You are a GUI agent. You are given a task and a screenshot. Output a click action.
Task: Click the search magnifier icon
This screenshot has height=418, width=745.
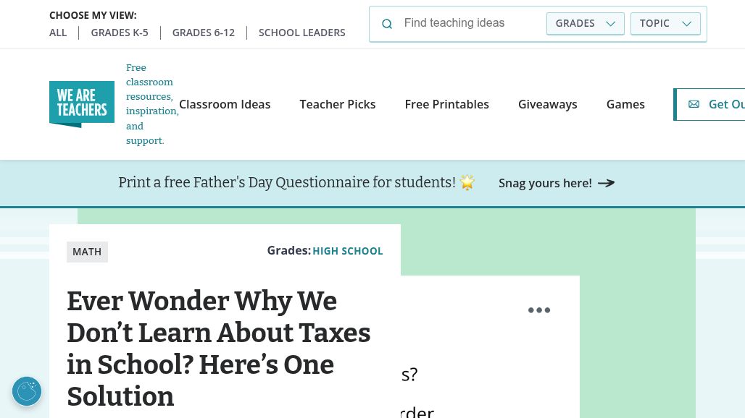387,24
